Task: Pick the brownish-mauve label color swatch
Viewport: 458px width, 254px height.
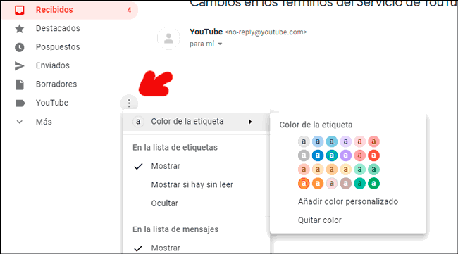Action: click(x=345, y=184)
